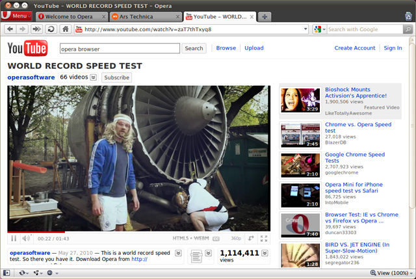Click Create Account link
Screen dimensions: 416x279
click(355, 48)
